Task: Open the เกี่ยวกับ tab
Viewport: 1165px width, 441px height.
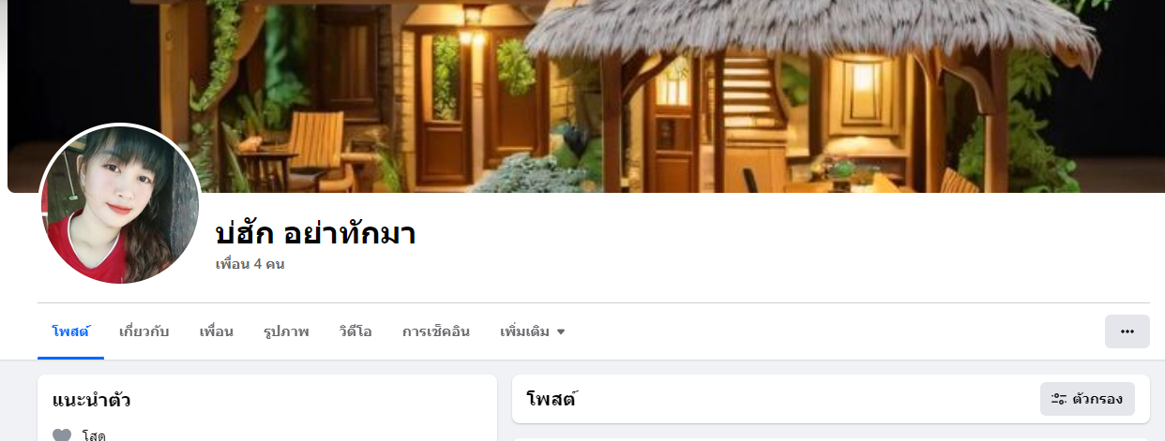Action: pyautogui.click(x=144, y=331)
